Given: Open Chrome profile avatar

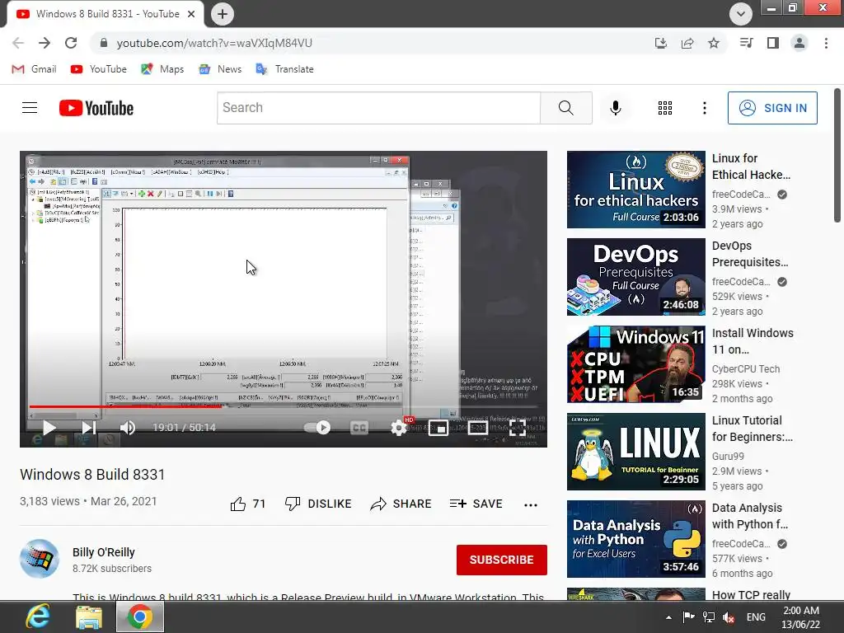Looking at the screenshot, I should coord(799,43).
